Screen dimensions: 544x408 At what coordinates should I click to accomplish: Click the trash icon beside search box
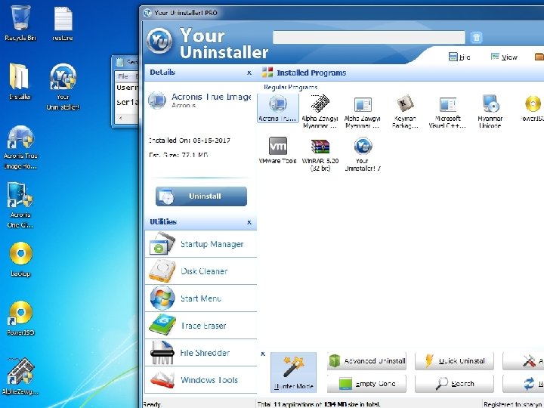pos(476,37)
